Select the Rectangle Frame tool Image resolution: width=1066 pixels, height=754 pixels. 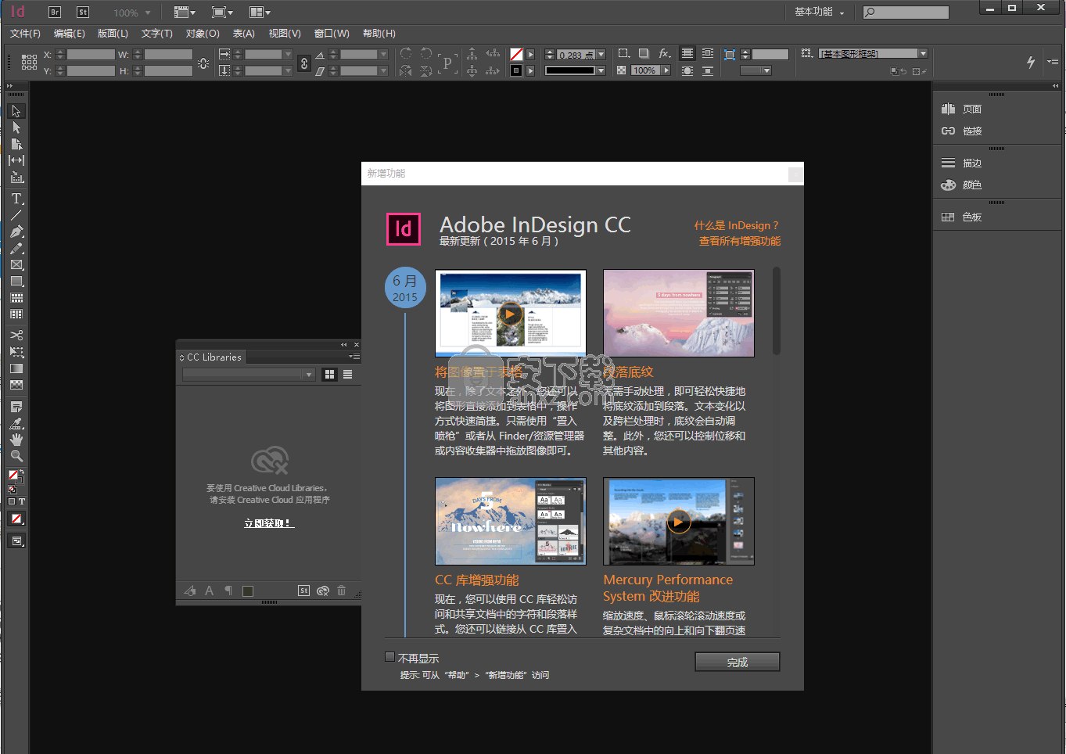(16, 265)
